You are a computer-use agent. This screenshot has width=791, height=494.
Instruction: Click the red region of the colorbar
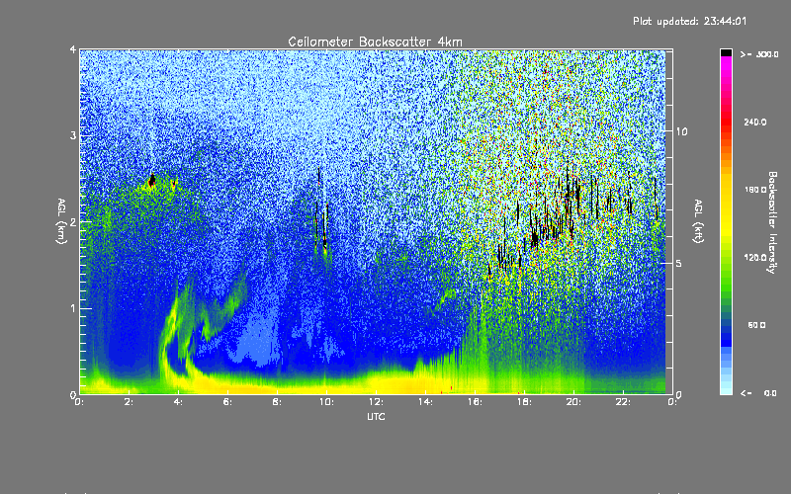coord(726,123)
